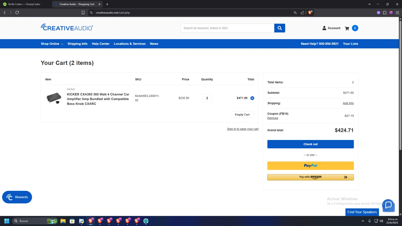This screenshot has width=402, height=226.
Task: Expand the Shop Online dropdown menu
Action: point(52,44)
